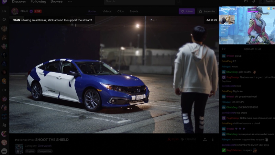275x155 pixels.
Task: Expand the left sidebar with arrow icon
Action: click(4, 11)
